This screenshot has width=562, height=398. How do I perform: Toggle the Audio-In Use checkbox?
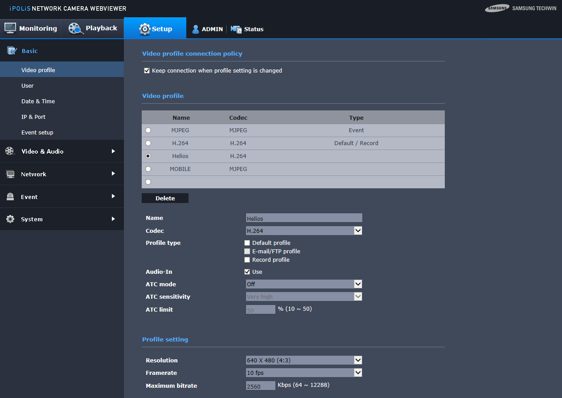pos(247,272)
